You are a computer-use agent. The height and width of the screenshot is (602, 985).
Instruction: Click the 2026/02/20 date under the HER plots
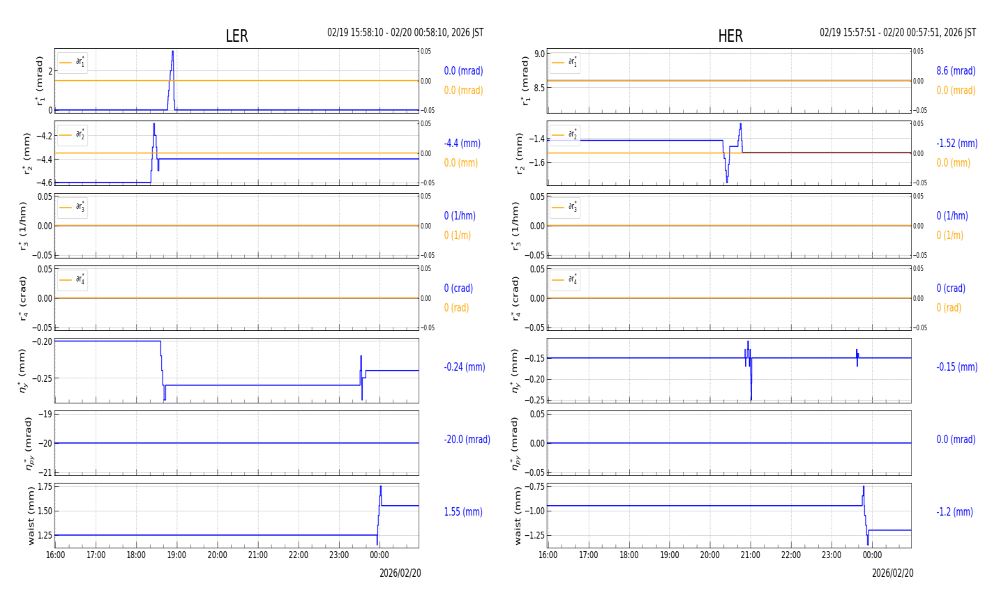[893, 573]
